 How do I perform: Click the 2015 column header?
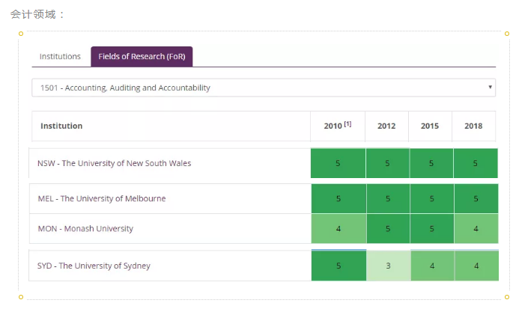tap(430, 126)
